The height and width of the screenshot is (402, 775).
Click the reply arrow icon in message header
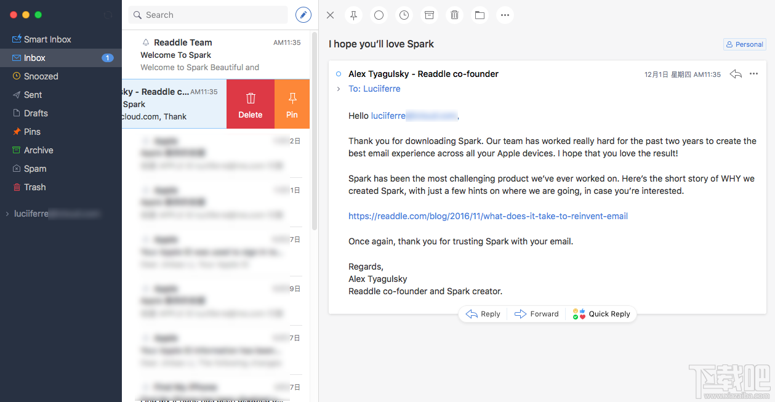(736, 74)
